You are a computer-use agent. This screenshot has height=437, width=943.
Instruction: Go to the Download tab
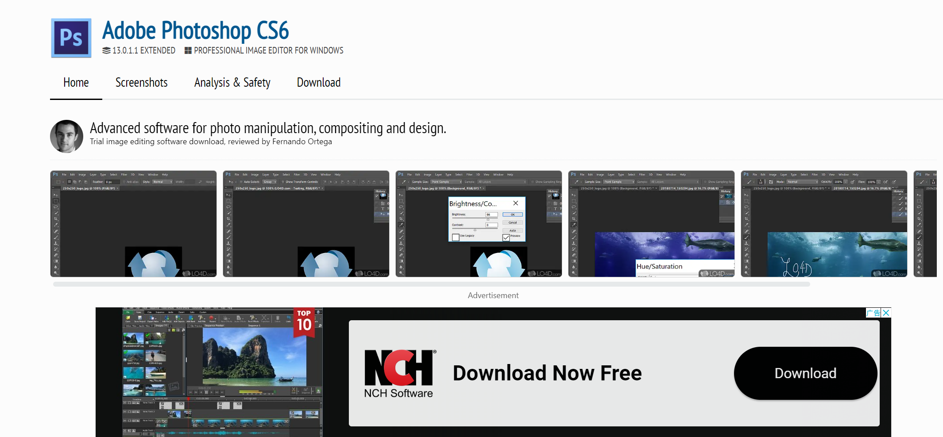(319, 83)
